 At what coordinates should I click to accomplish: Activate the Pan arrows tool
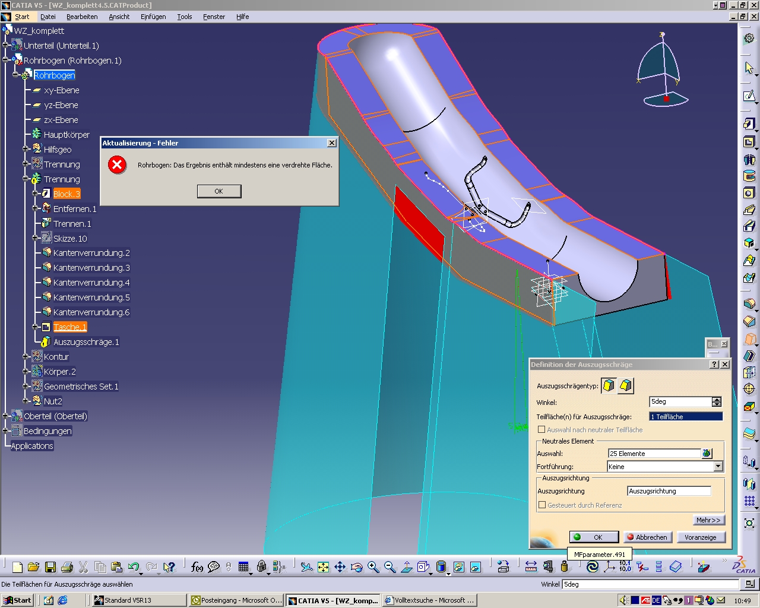click(340, 567)
